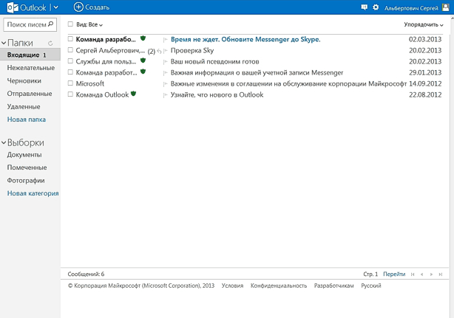Viewport: 454px width, 318px height.
Task: Click the Перейти page link
Action: (x=394, y=274)
